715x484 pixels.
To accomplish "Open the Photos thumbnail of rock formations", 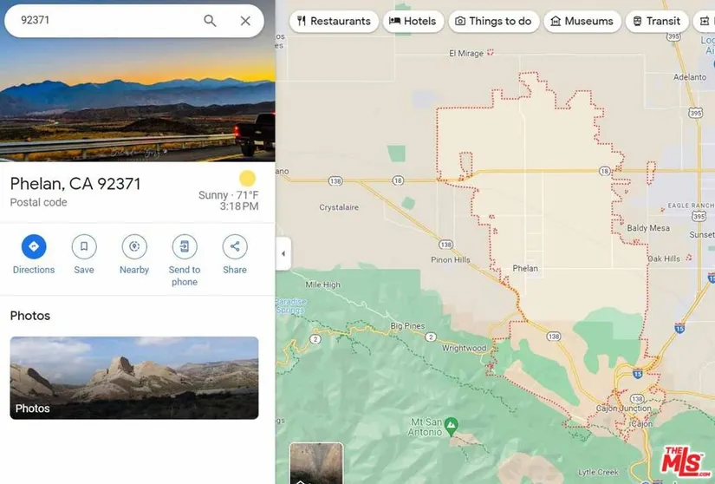I will pos(134,377).
